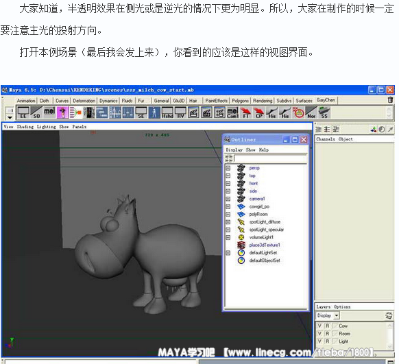Click the Outliner search input field

[271, 159]
